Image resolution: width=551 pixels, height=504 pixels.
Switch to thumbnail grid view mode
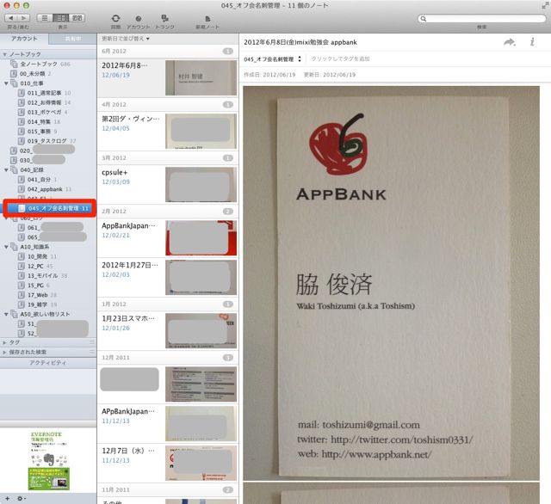pyautogui.click(x=77, y=18)
